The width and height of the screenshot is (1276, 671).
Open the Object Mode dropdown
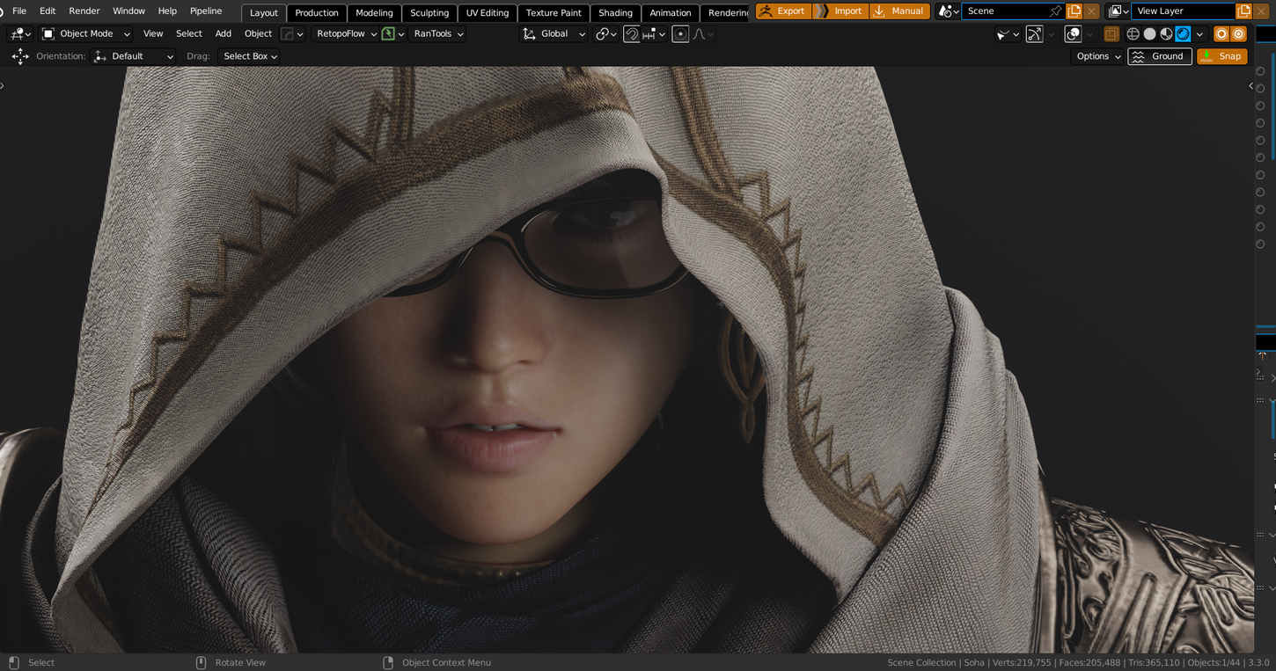tap(85, 33)
